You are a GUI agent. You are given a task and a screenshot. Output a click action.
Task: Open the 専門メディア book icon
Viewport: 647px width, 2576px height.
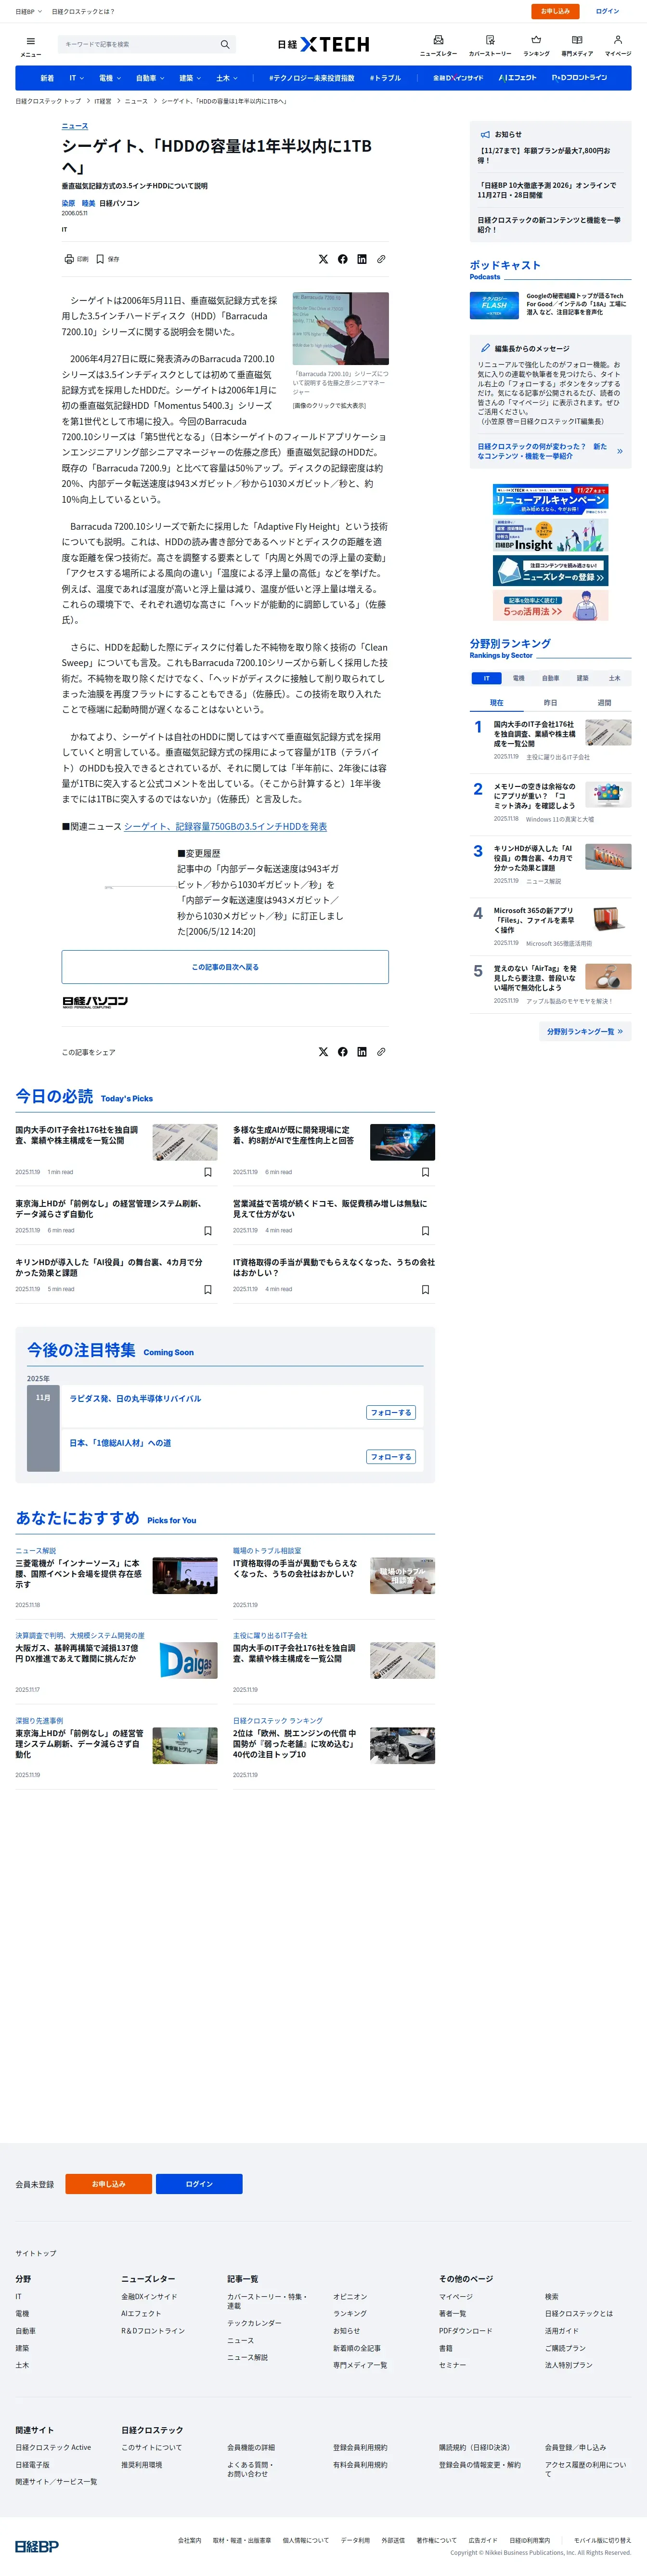[x=577, y=40]
